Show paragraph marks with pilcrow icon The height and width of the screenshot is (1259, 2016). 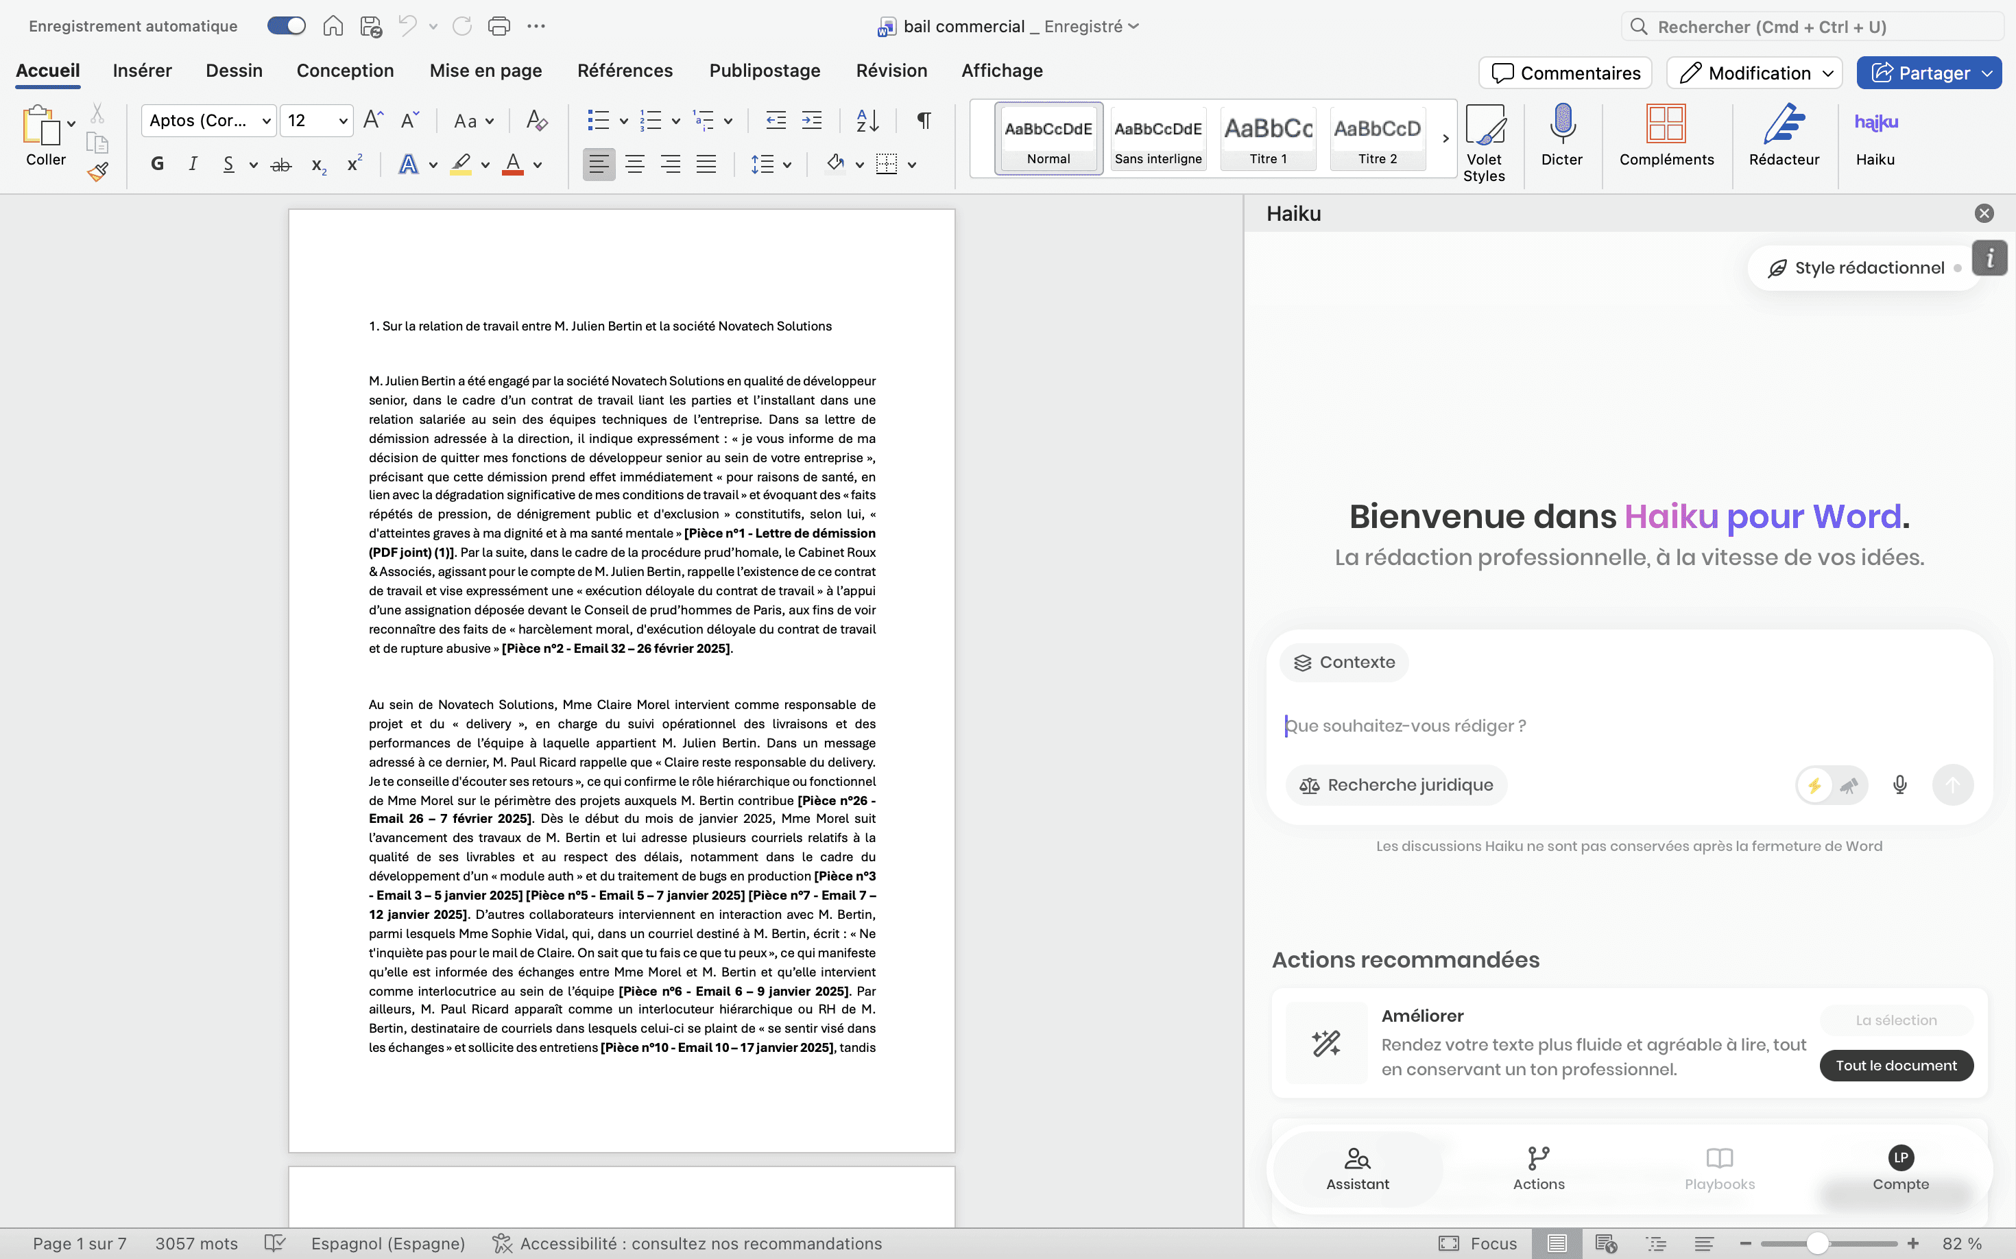pyautogui.click(x=924, y=121)
